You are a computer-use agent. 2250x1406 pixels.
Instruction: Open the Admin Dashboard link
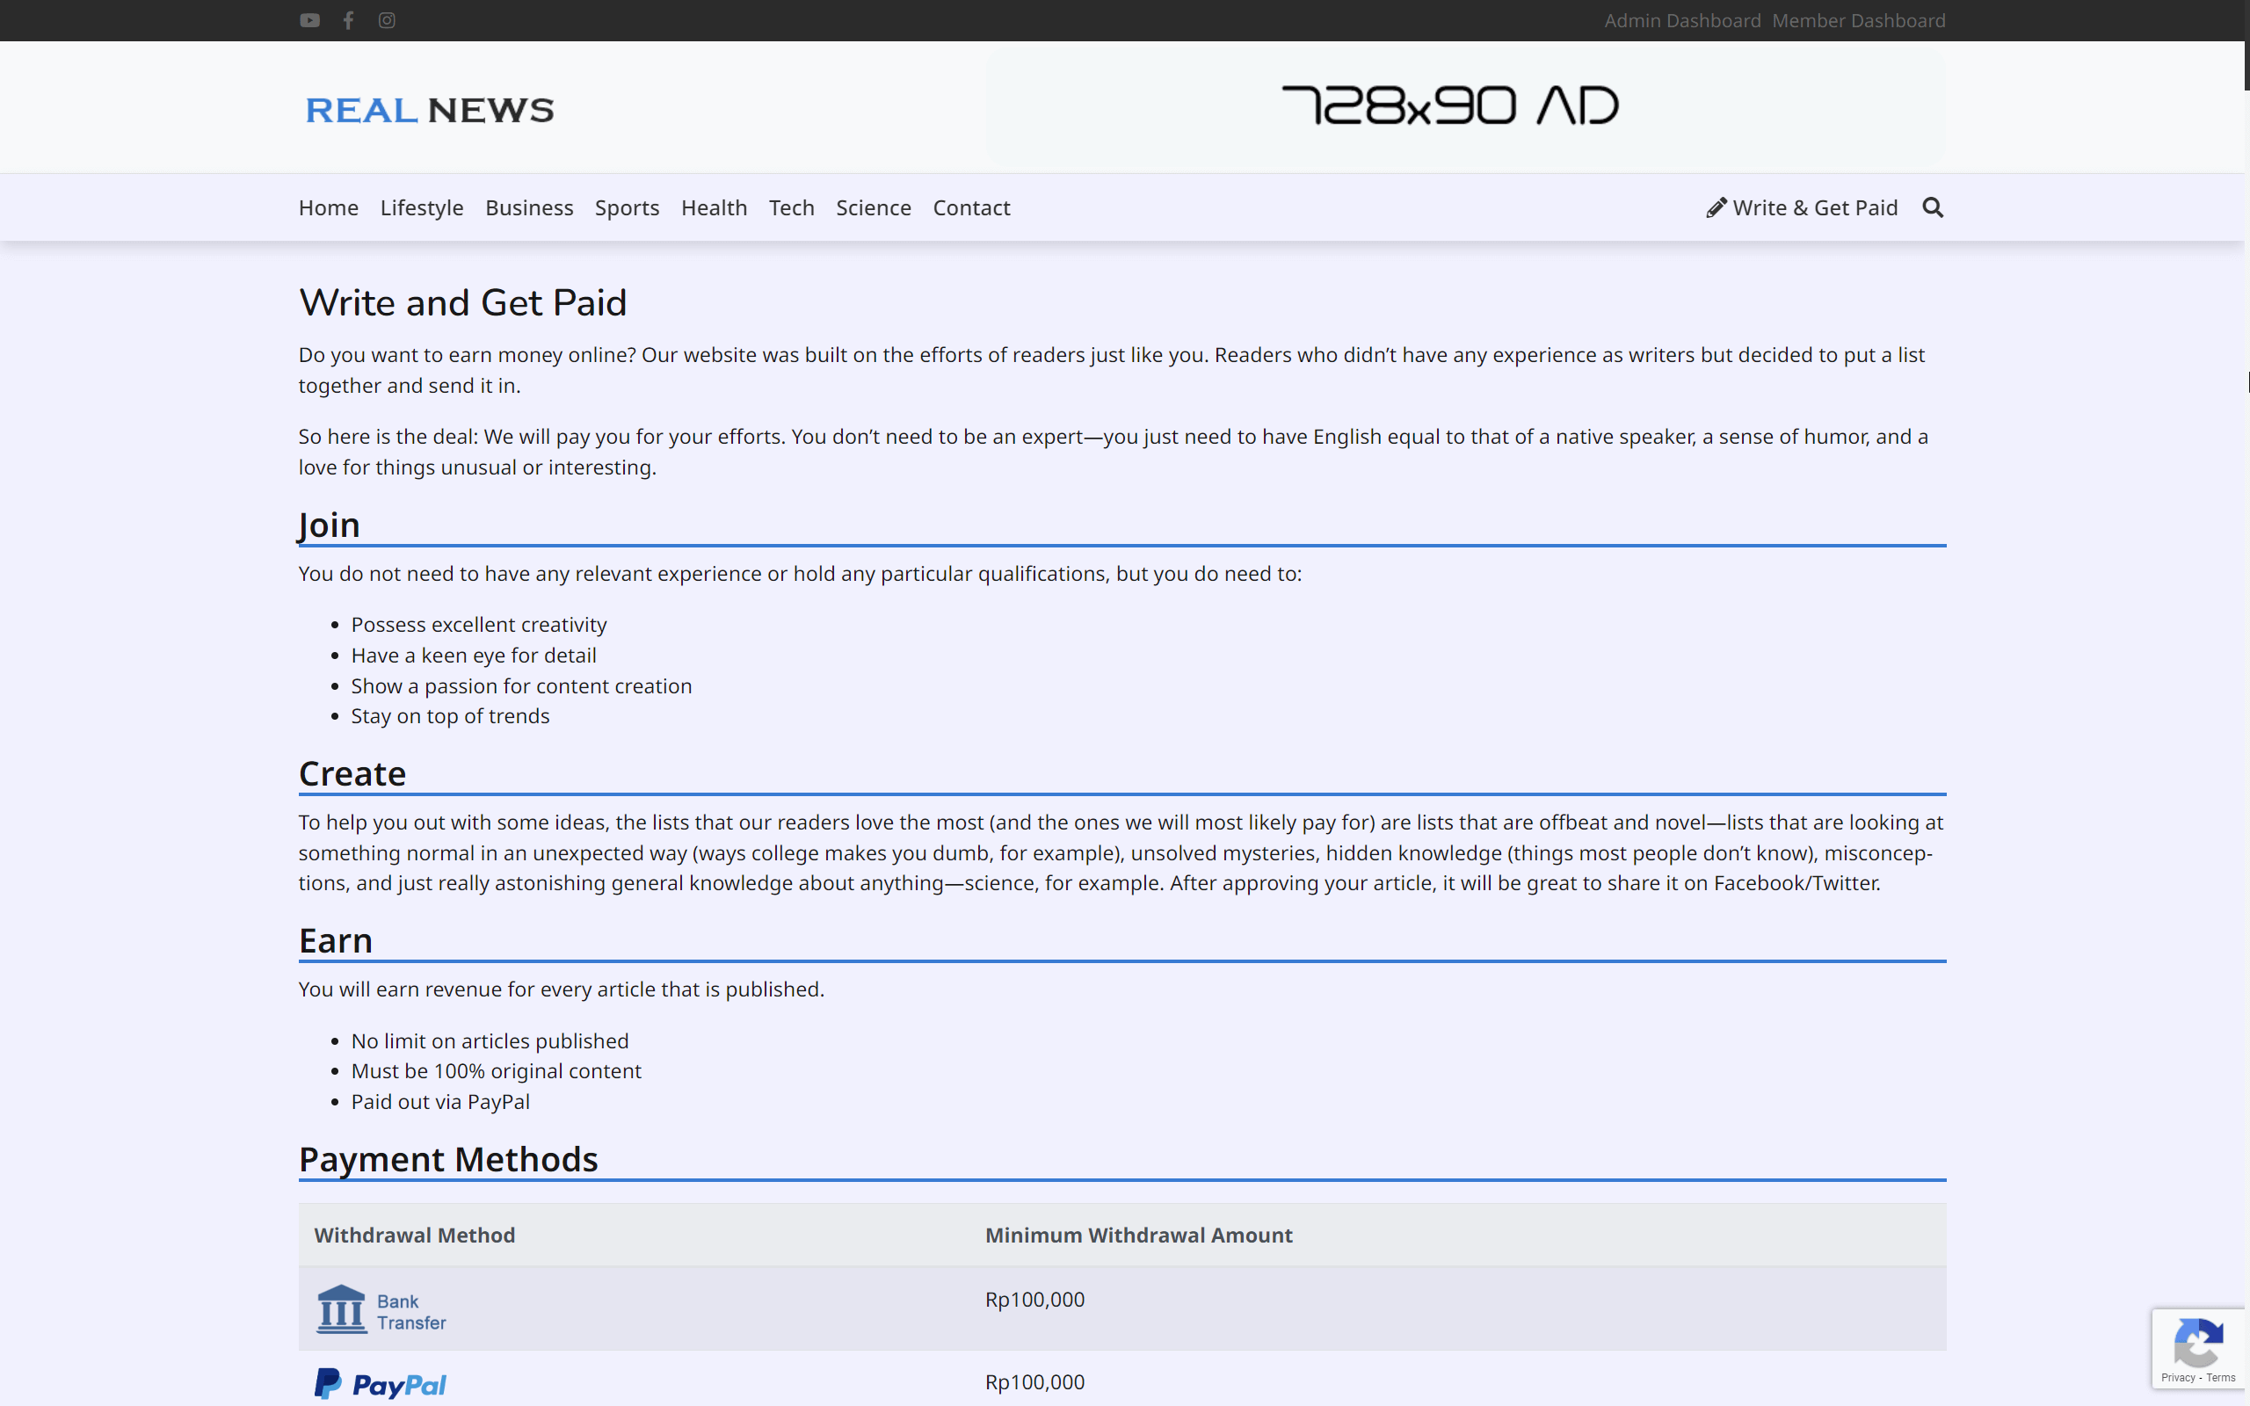pyautogui.click(x=1681, y=19)
